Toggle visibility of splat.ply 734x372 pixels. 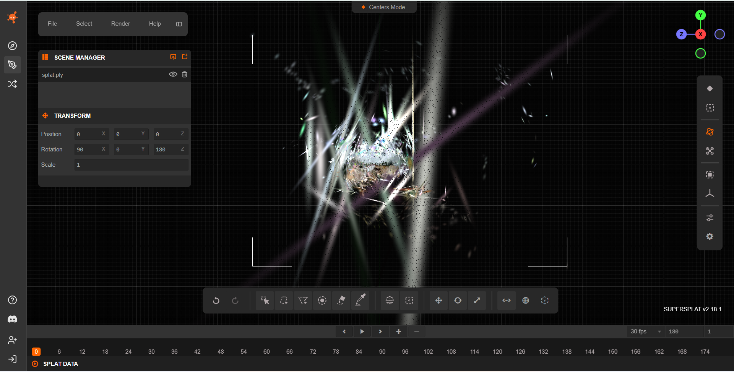tap(173, 75)
